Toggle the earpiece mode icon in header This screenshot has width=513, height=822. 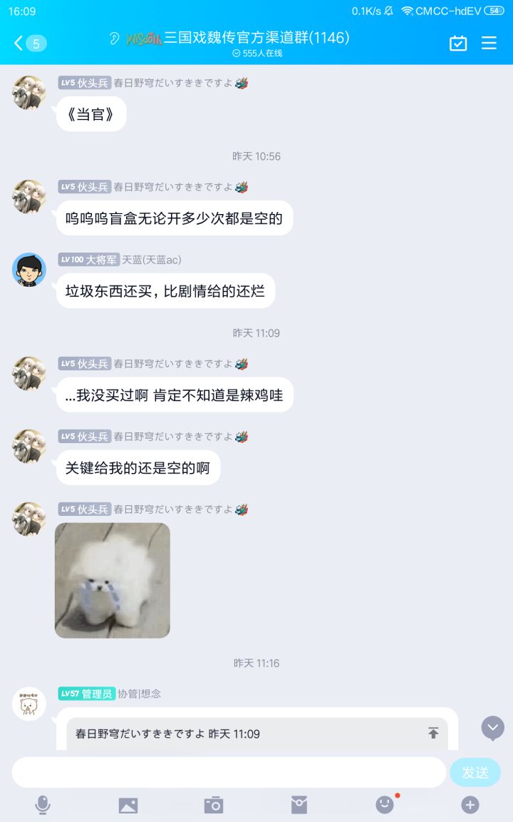point(114,39)
